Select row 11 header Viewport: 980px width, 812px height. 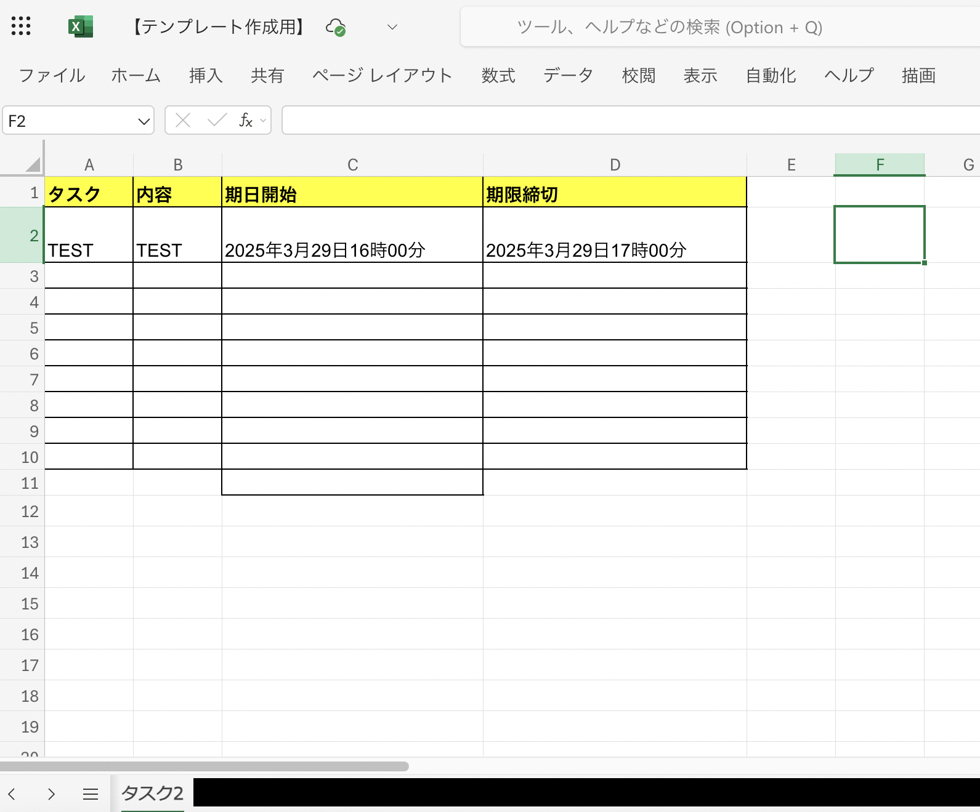coord(22,483)
